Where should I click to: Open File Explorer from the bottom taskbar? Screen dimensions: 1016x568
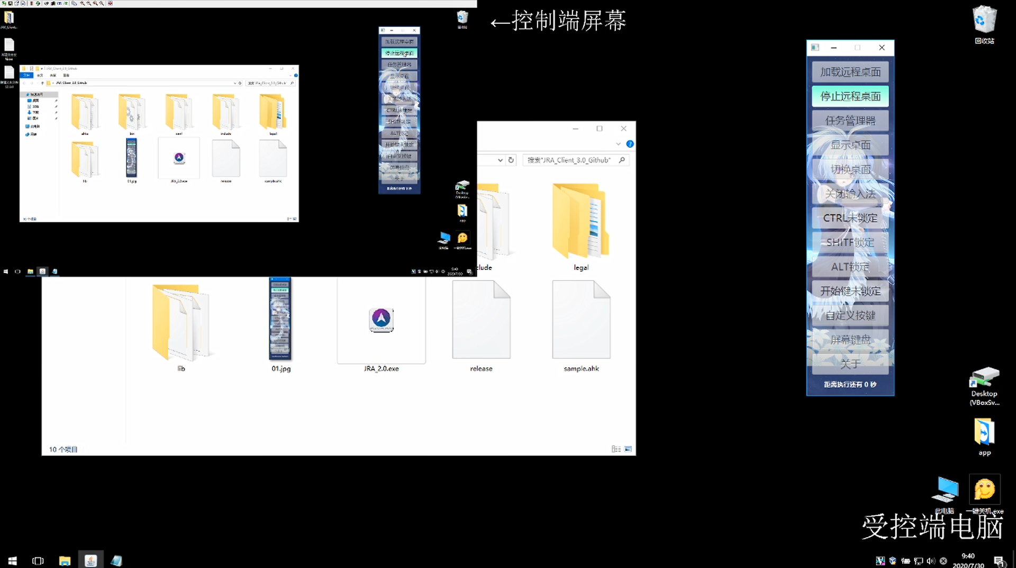click(65, 561)
